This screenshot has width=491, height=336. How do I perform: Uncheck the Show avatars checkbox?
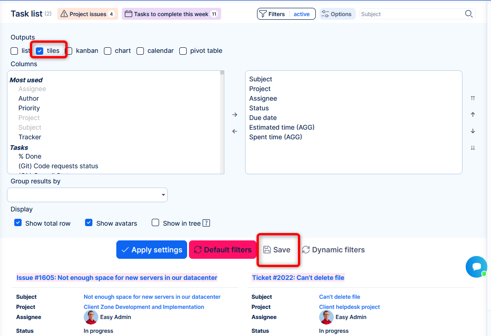[x=89, y=223]
